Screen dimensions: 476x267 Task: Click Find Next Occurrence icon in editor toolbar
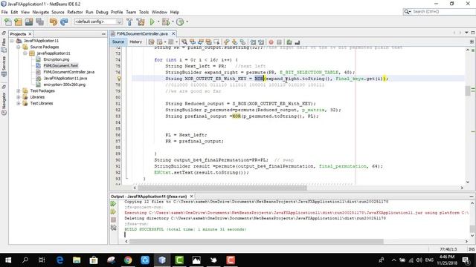pyautogui.click(x=200, y=42)
